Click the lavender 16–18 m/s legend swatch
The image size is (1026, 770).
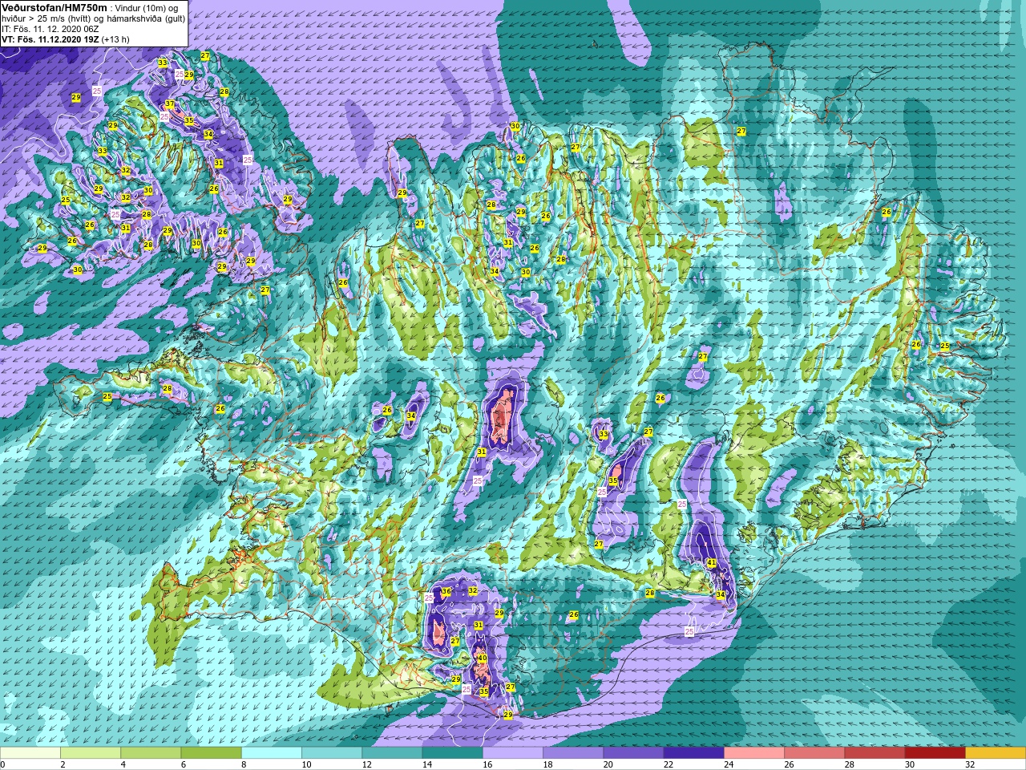(513, 753)
